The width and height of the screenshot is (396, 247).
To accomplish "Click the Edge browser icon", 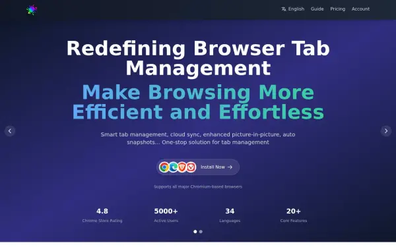I will (173, 167).
